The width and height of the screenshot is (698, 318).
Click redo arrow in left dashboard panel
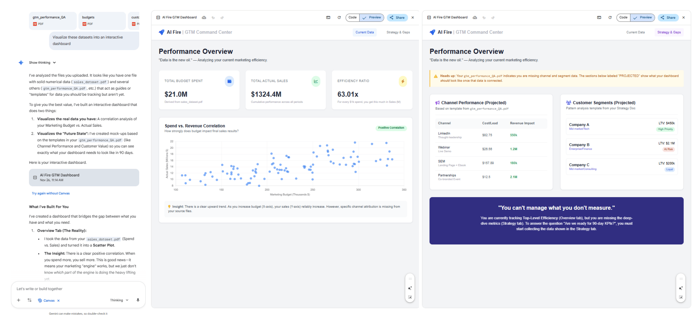click(222, 17)
